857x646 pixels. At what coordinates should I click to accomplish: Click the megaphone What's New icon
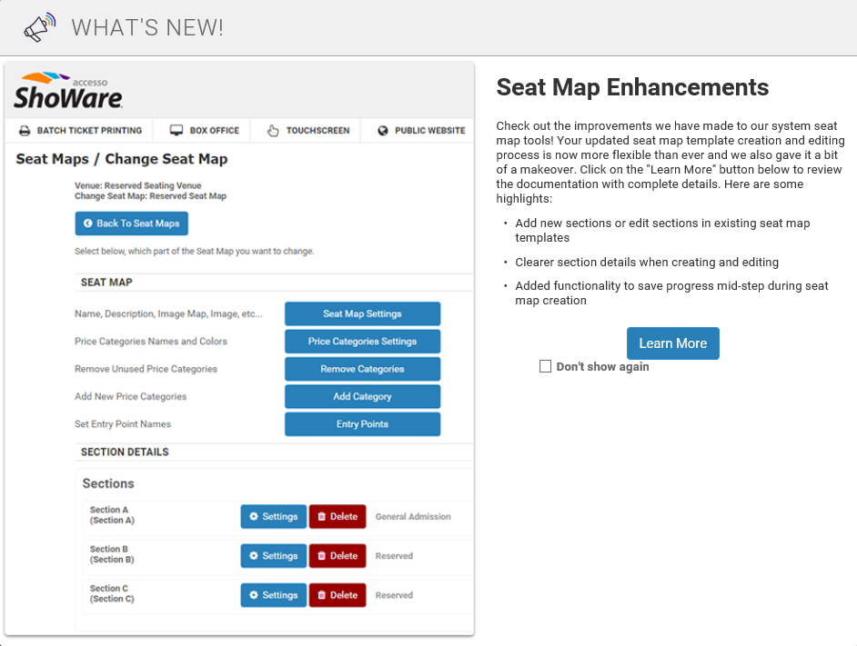39,27
